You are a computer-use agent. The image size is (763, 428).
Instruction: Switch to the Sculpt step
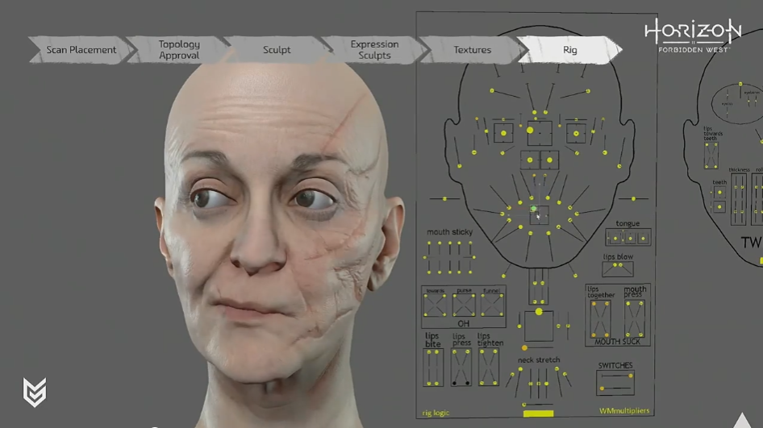coord(277,50)
